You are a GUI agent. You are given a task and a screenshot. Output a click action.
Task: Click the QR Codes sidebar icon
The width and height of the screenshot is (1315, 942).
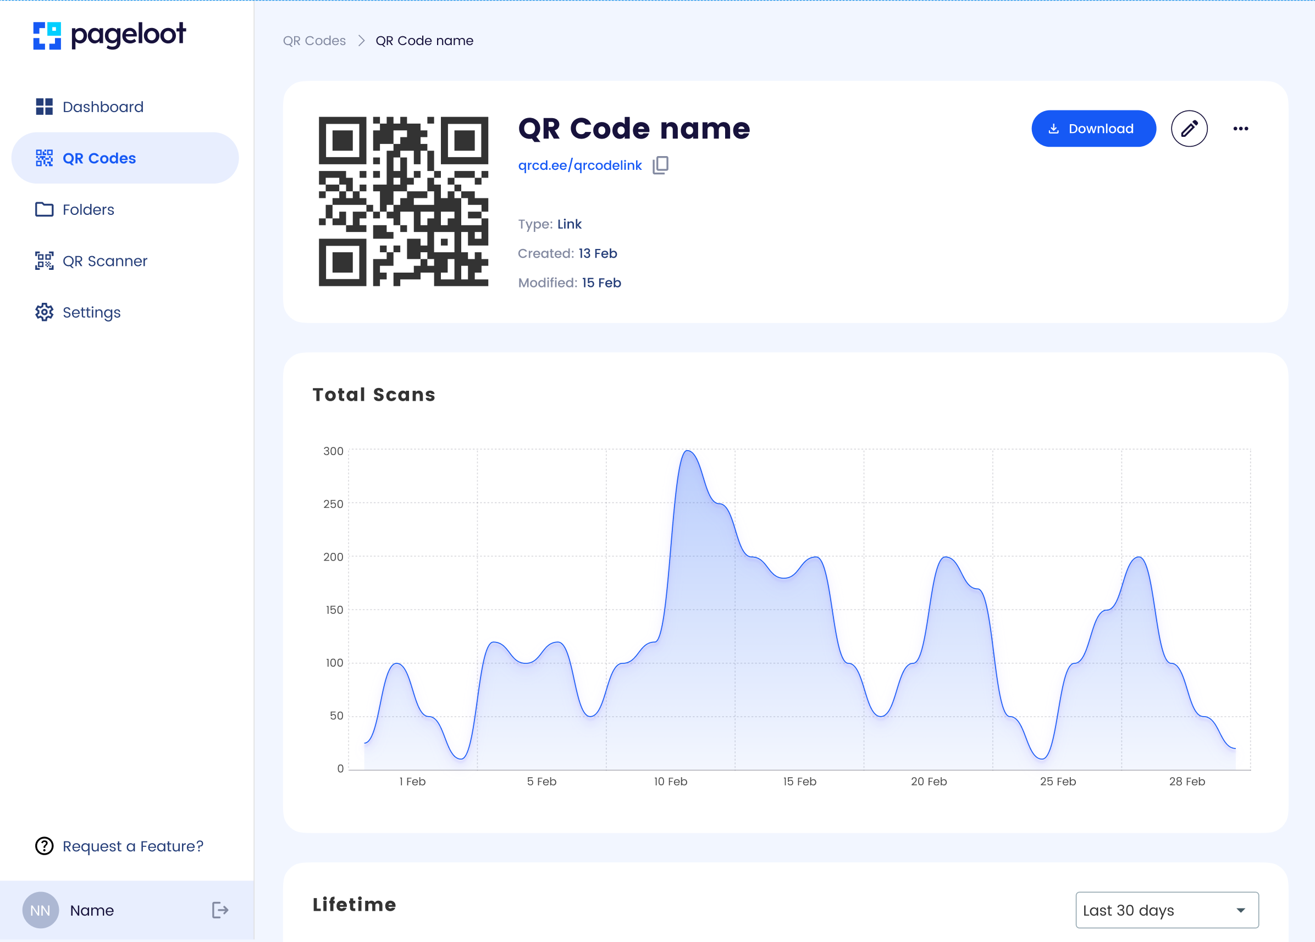(44, 158)
